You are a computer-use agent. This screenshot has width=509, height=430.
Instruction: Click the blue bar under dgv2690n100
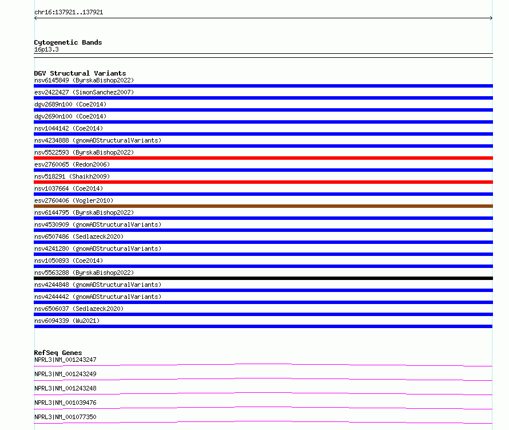263,122
